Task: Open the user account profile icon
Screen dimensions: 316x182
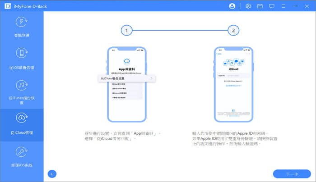Action: (x=232, y=6)
